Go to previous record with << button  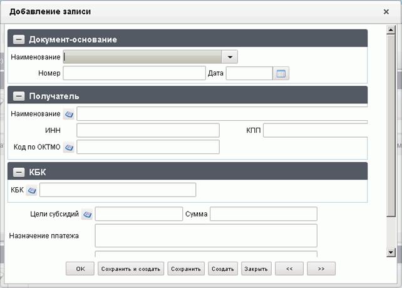289,269
